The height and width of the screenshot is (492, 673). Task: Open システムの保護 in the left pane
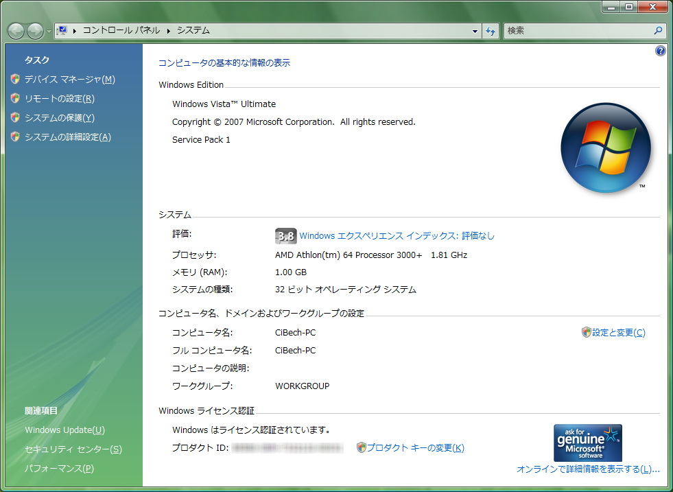pyautogui.click(x=59, y=118)
